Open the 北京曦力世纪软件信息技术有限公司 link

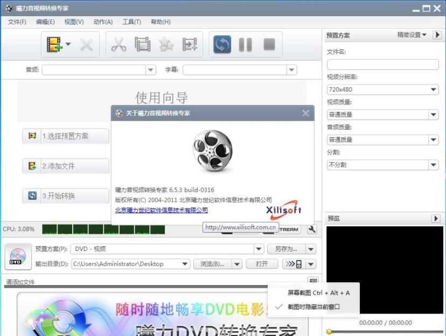coord(161,210)
